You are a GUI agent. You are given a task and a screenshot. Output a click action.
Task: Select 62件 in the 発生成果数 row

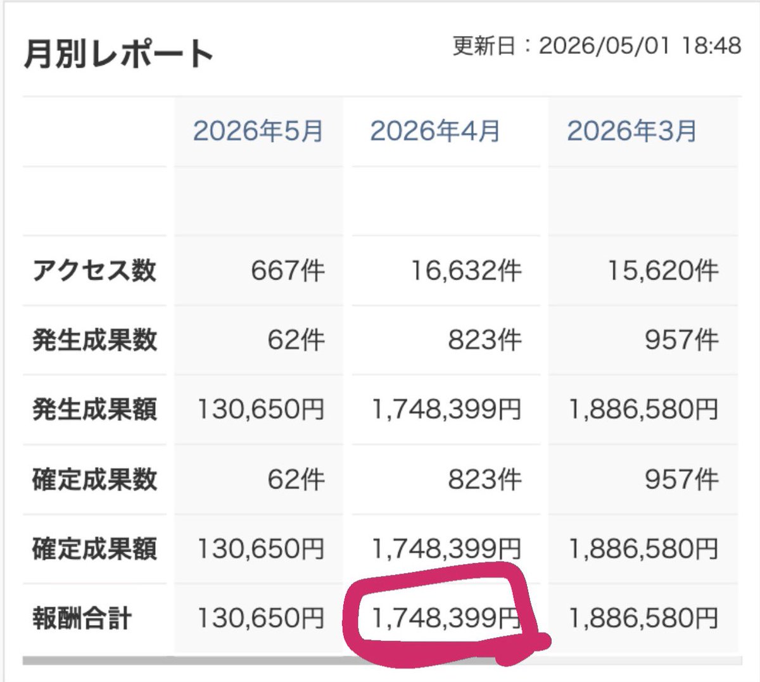pos(296,341)
